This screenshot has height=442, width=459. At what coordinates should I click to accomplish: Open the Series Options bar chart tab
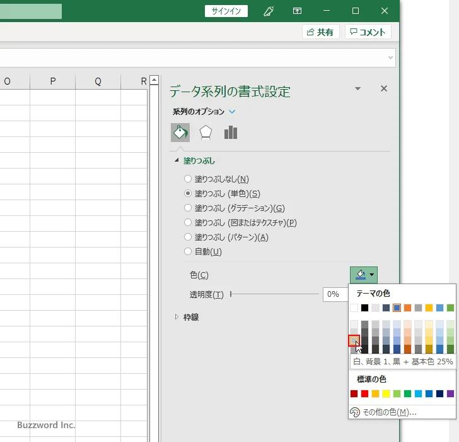point(231,133)
